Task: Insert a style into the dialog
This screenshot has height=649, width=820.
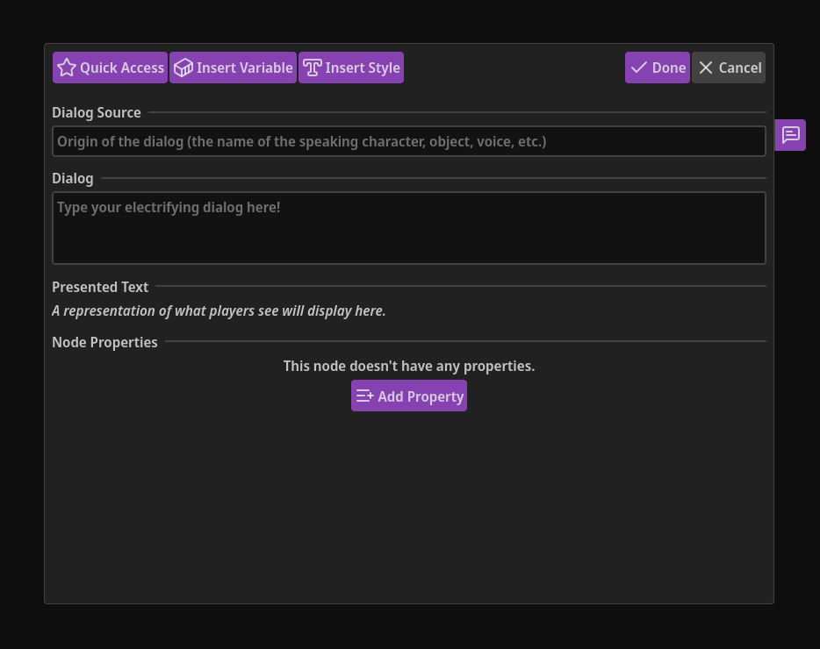Action: click(x=351, y=67)
